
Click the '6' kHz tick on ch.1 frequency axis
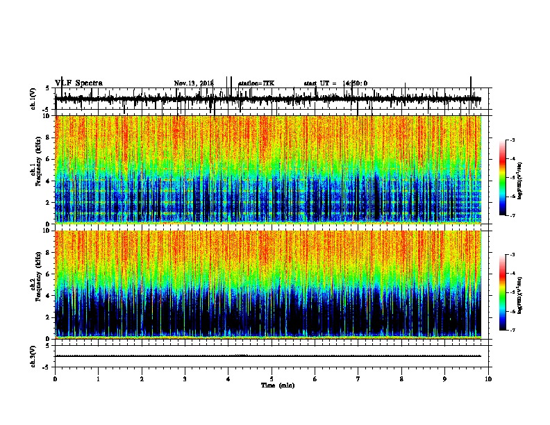[49, 159]
